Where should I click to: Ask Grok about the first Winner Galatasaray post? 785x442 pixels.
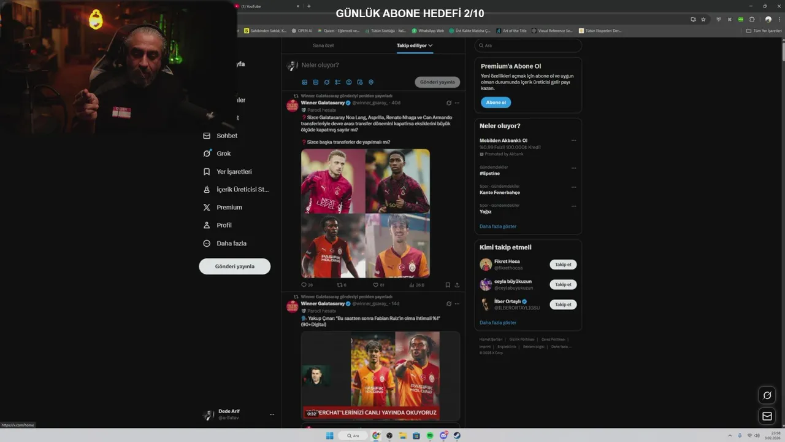tap(449, 103)
